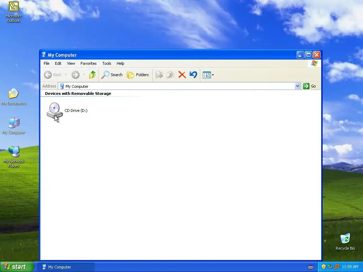Click the Move To toolbar icon

pos(159,75)
